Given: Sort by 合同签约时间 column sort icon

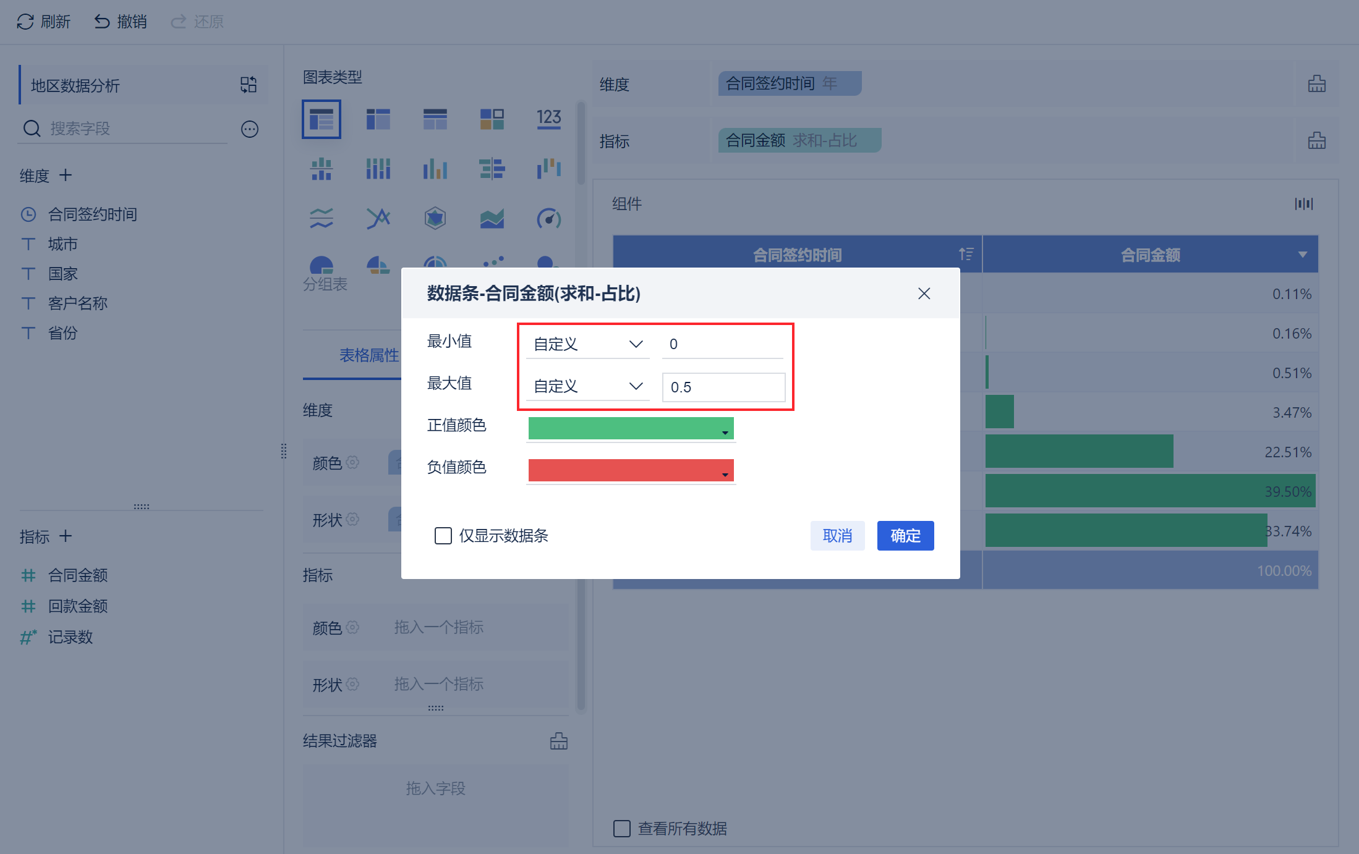Looking at the screenshot, I should coord(966,254).
